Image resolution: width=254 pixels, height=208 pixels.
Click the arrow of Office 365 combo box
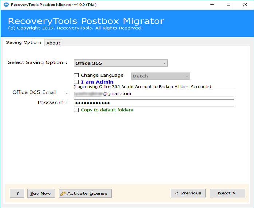(164, 63)
